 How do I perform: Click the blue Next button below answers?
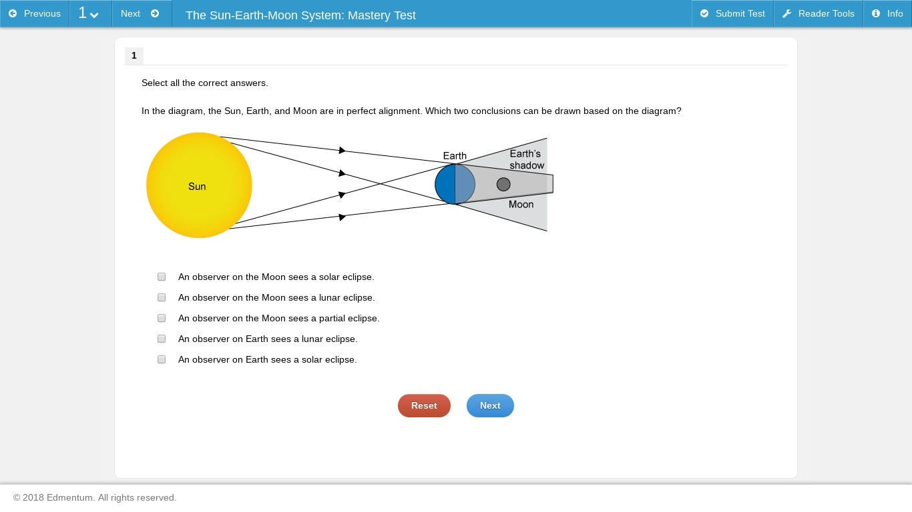click(x=490, y=405)
